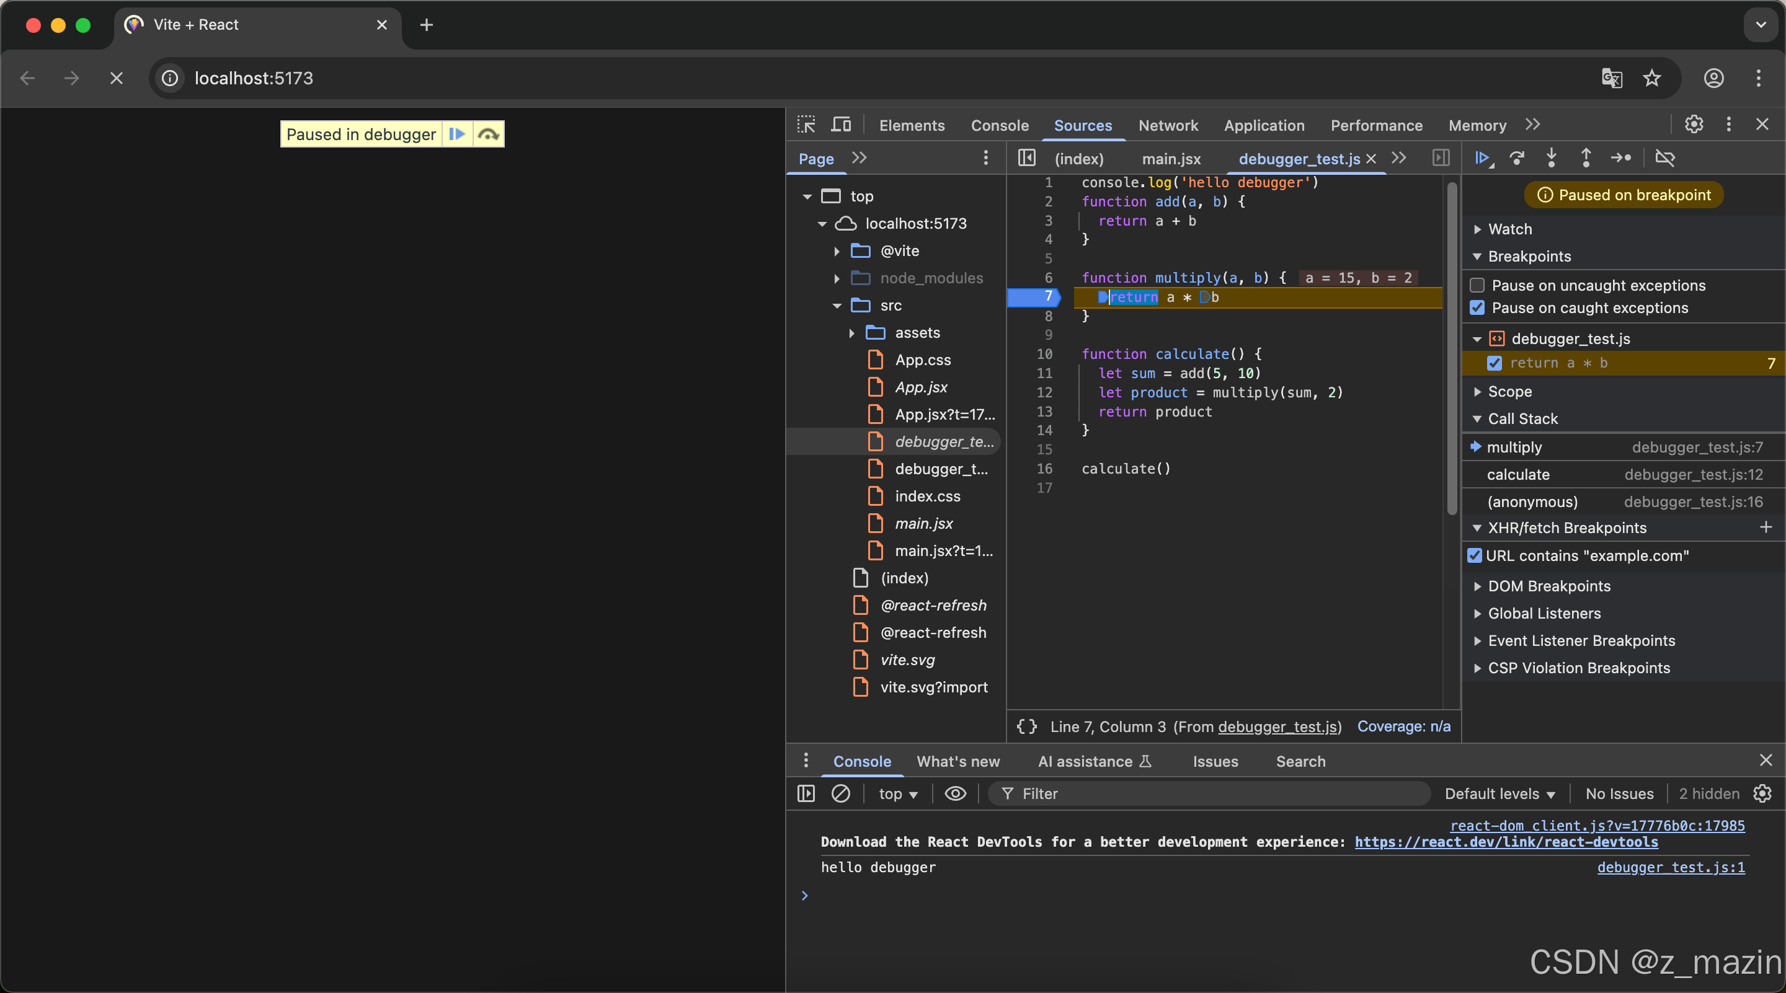The width and height of the screenshot is (1786, 993).
Task: Pretty print the source with braces icon
Action: [x=1027, y=726]
